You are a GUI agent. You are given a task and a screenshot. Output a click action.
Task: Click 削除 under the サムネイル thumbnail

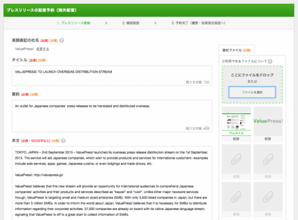point(236,139)
